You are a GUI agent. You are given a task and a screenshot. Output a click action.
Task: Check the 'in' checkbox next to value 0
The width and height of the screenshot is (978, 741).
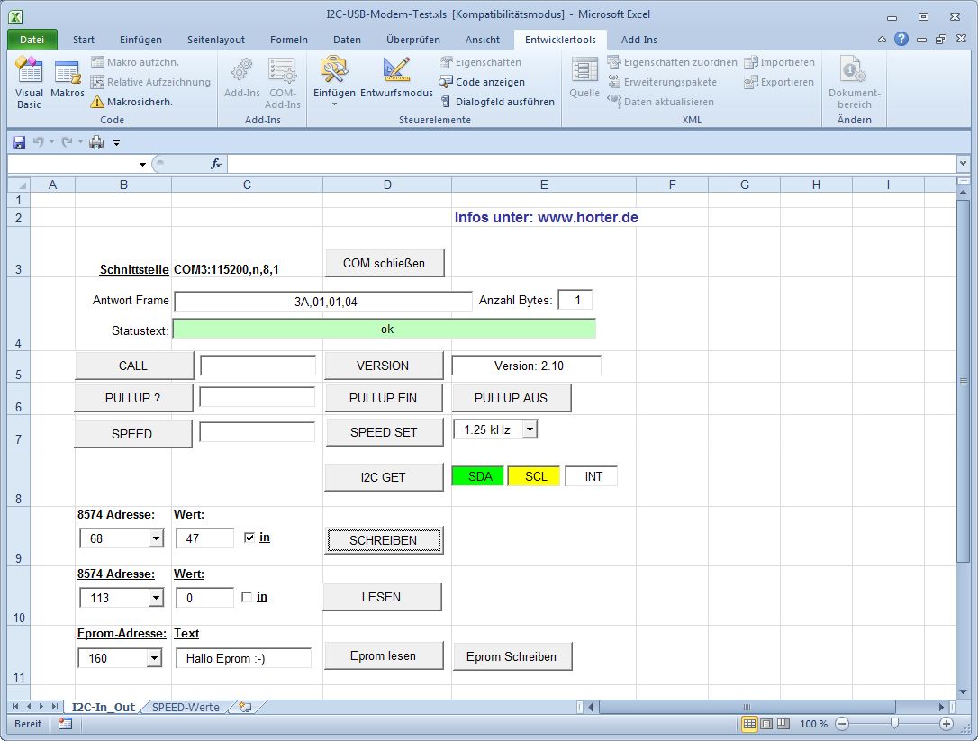pos(247,597)
